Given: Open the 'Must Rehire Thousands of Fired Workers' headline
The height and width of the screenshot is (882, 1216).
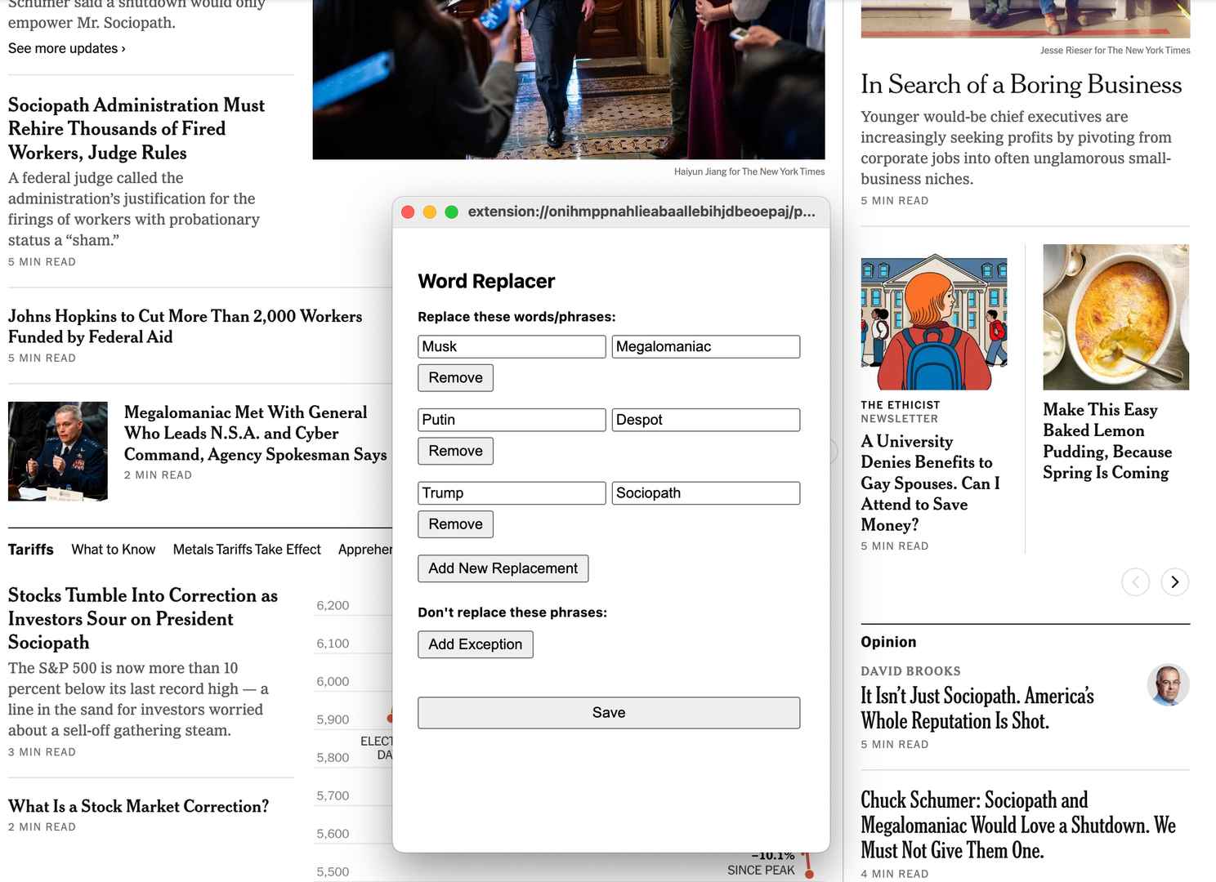Looking at the screenshot, I should coord(136,129).
